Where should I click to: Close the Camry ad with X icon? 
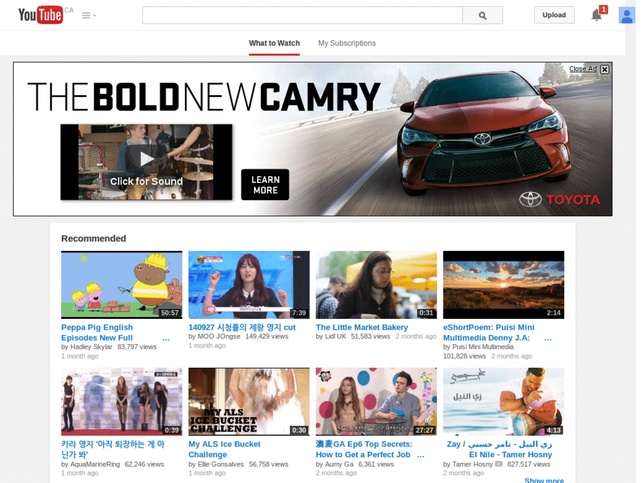tap(604, 69)
